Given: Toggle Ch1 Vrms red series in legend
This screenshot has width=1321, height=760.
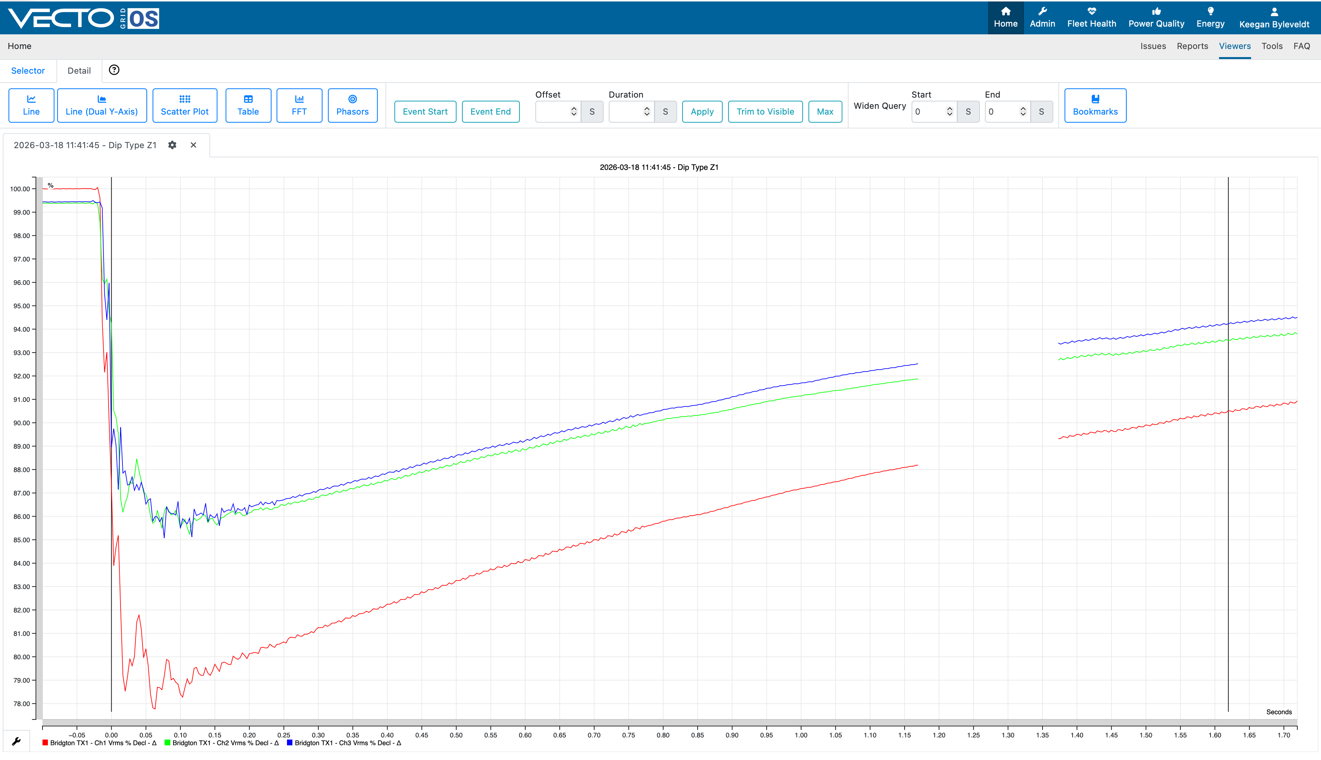Looking at the screenshot, I should [99, 743].
